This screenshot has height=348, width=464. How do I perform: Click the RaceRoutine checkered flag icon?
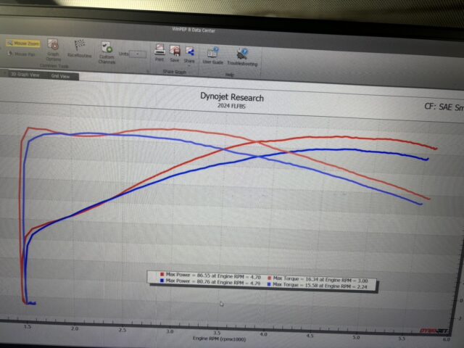[79, 48]
